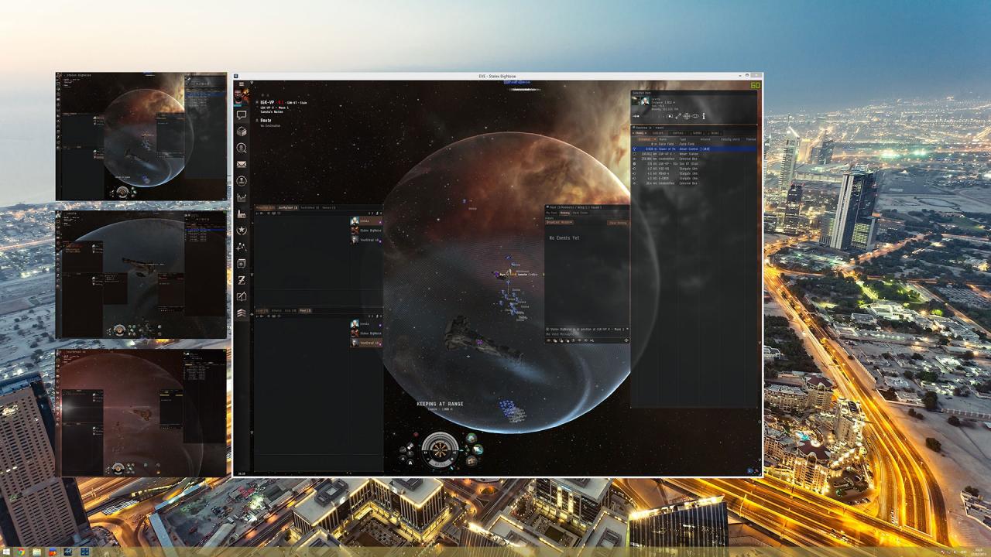Click the LGK-VP system name in the info panel

(x=269, y=102)
